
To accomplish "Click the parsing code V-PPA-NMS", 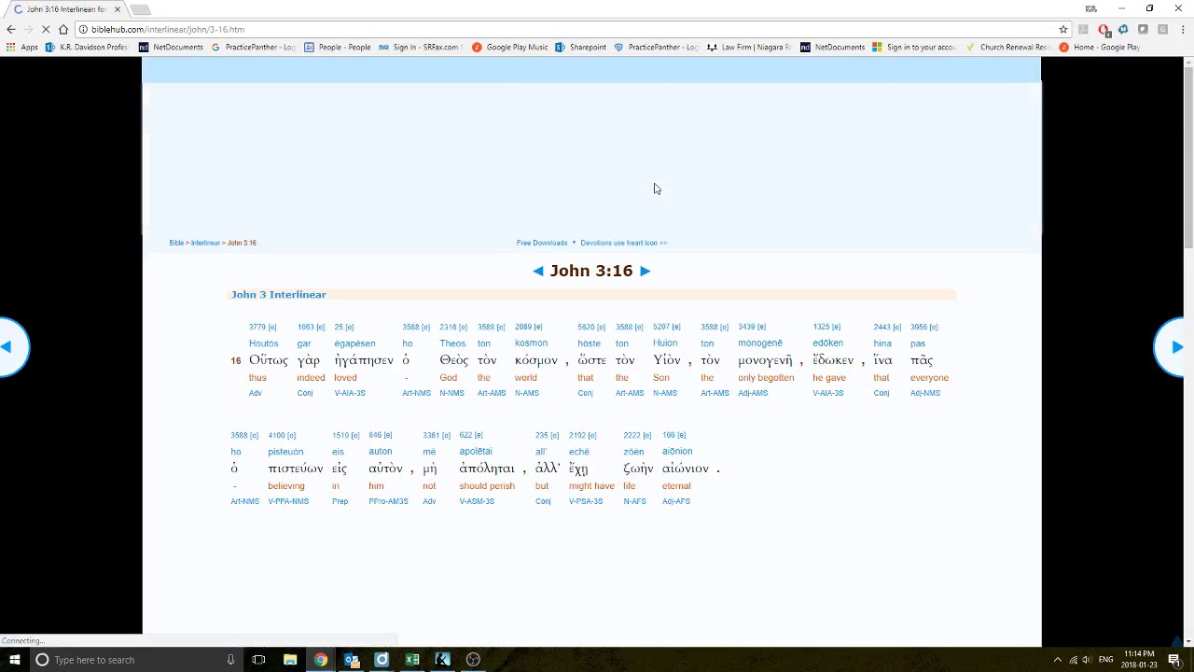I will click(x=288, y=502).
